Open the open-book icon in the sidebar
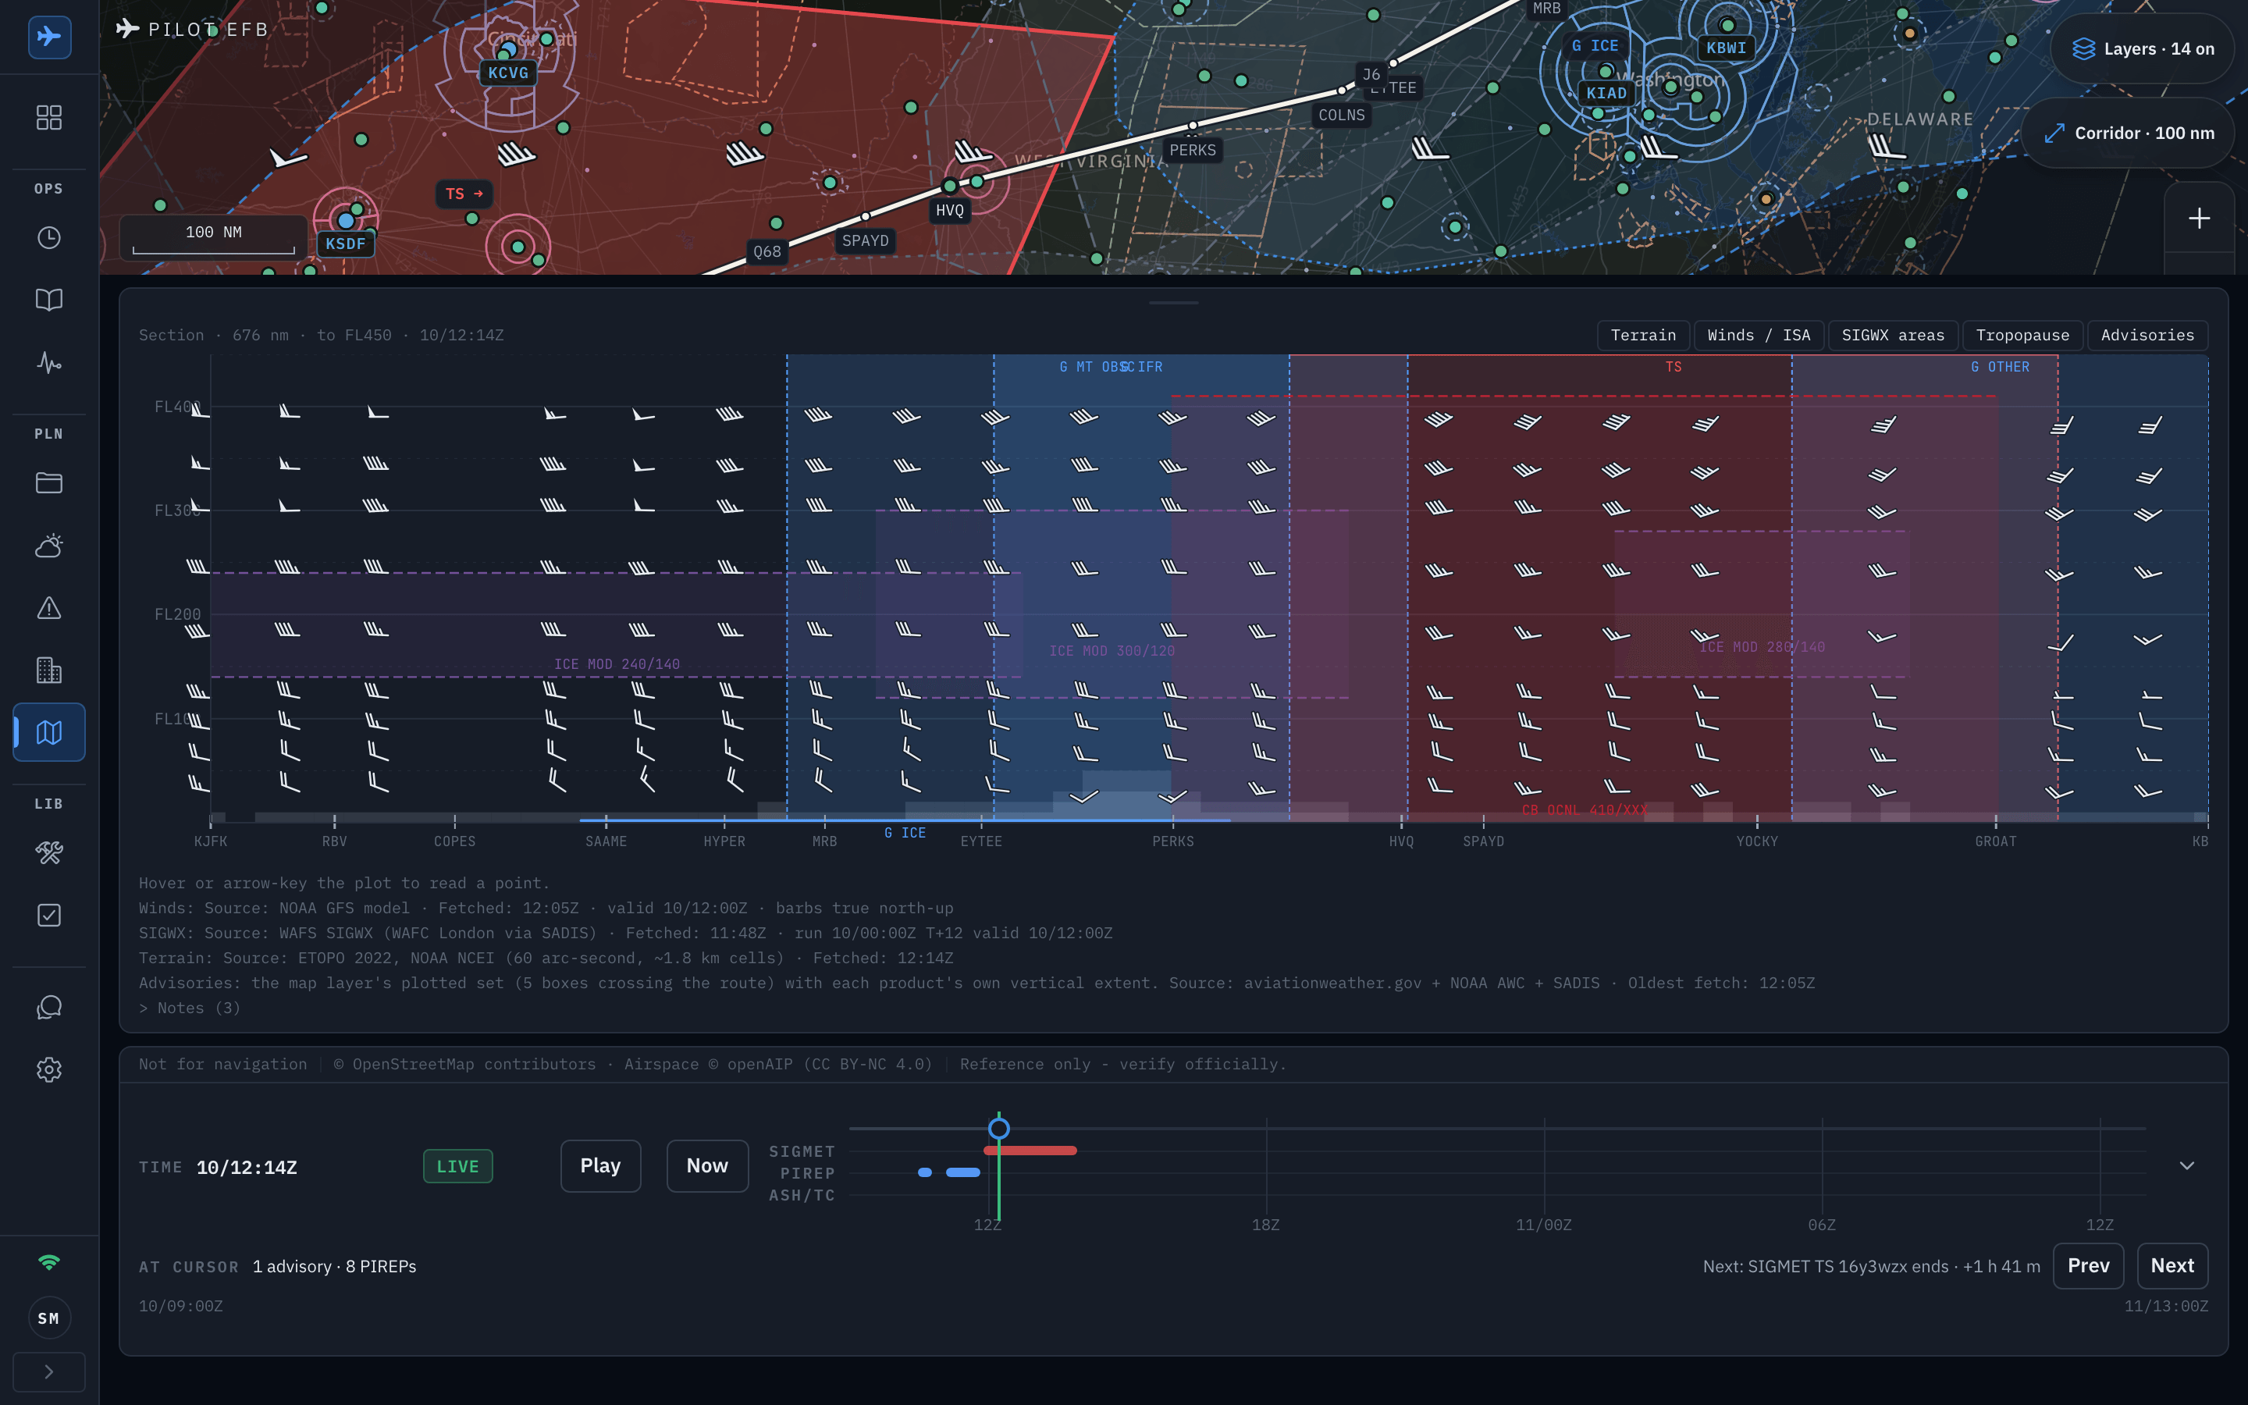The height and width of the screenshot is (1405, 2248). click(x=49, y=299)
